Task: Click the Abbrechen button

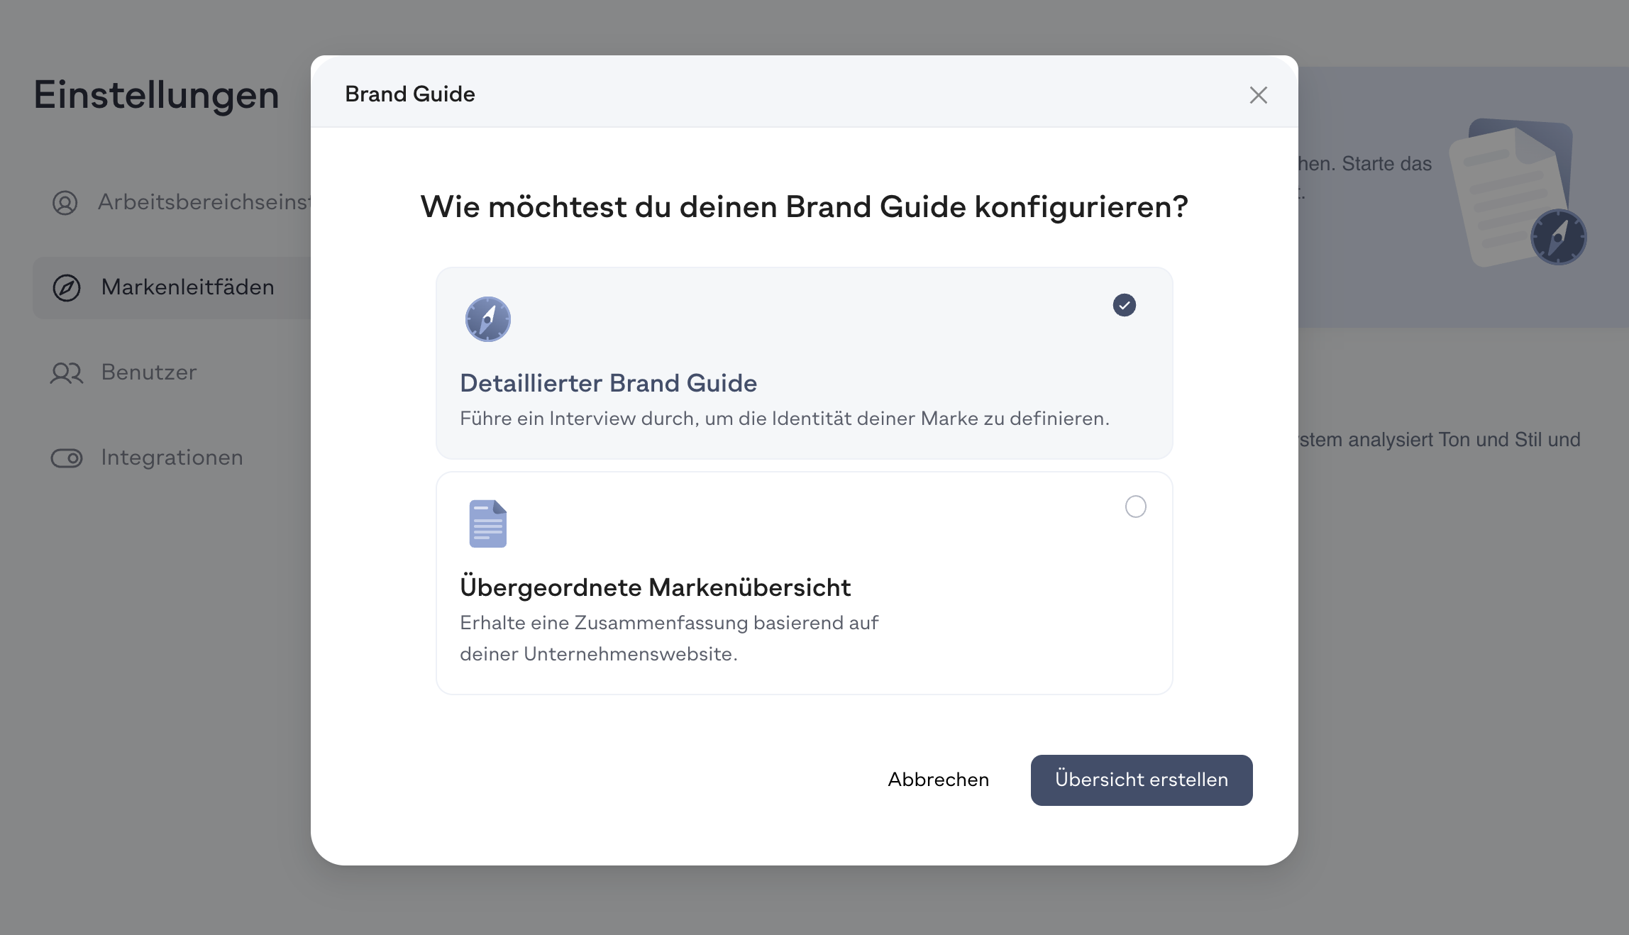Action: click(x=938, y=780)
